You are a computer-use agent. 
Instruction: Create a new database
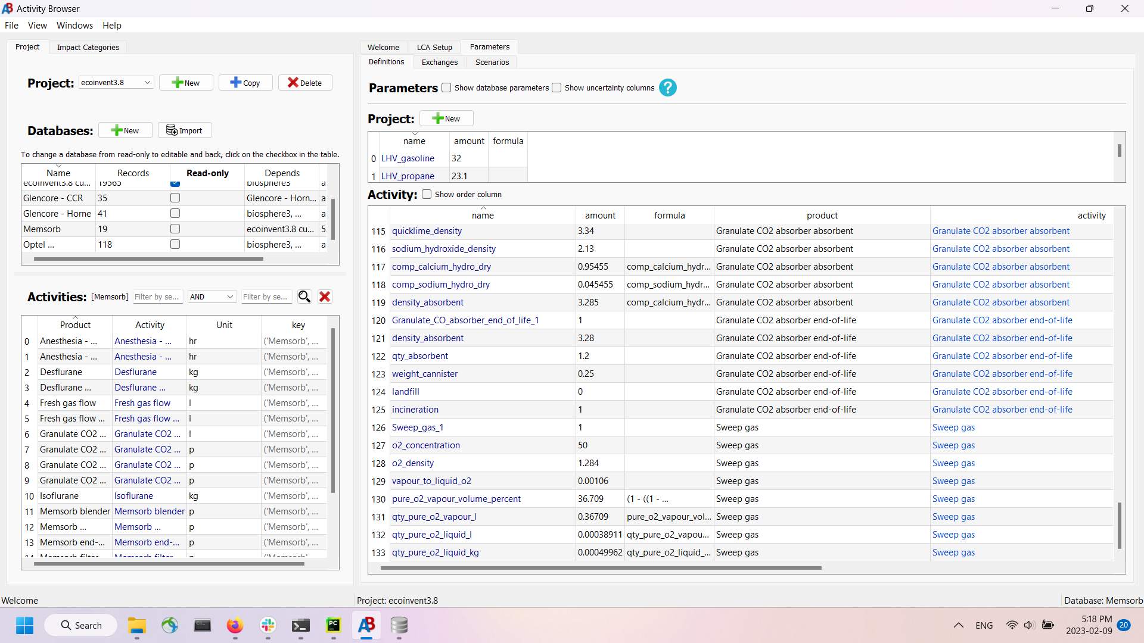point(125,130)
